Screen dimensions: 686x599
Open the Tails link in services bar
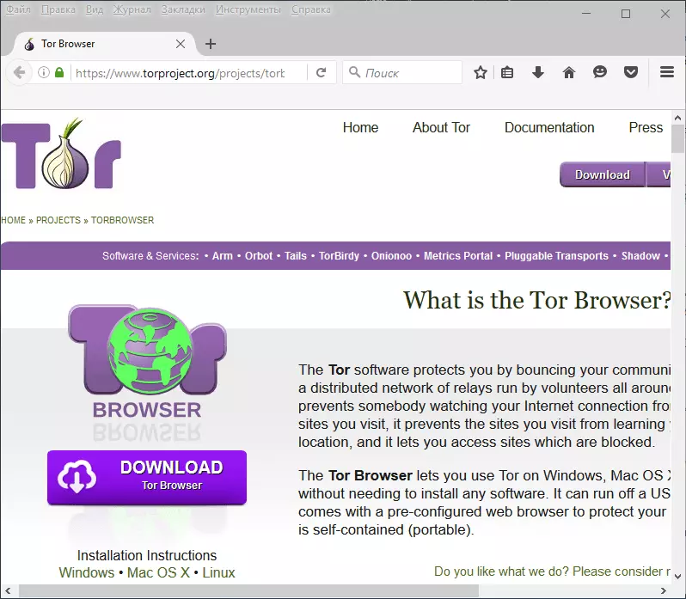click(296, 256)
